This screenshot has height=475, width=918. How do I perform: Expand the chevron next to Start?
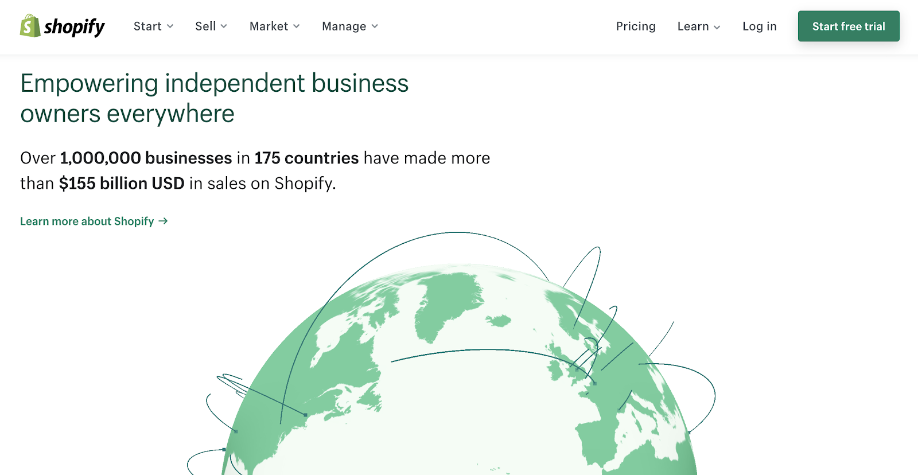pos(170,26)
